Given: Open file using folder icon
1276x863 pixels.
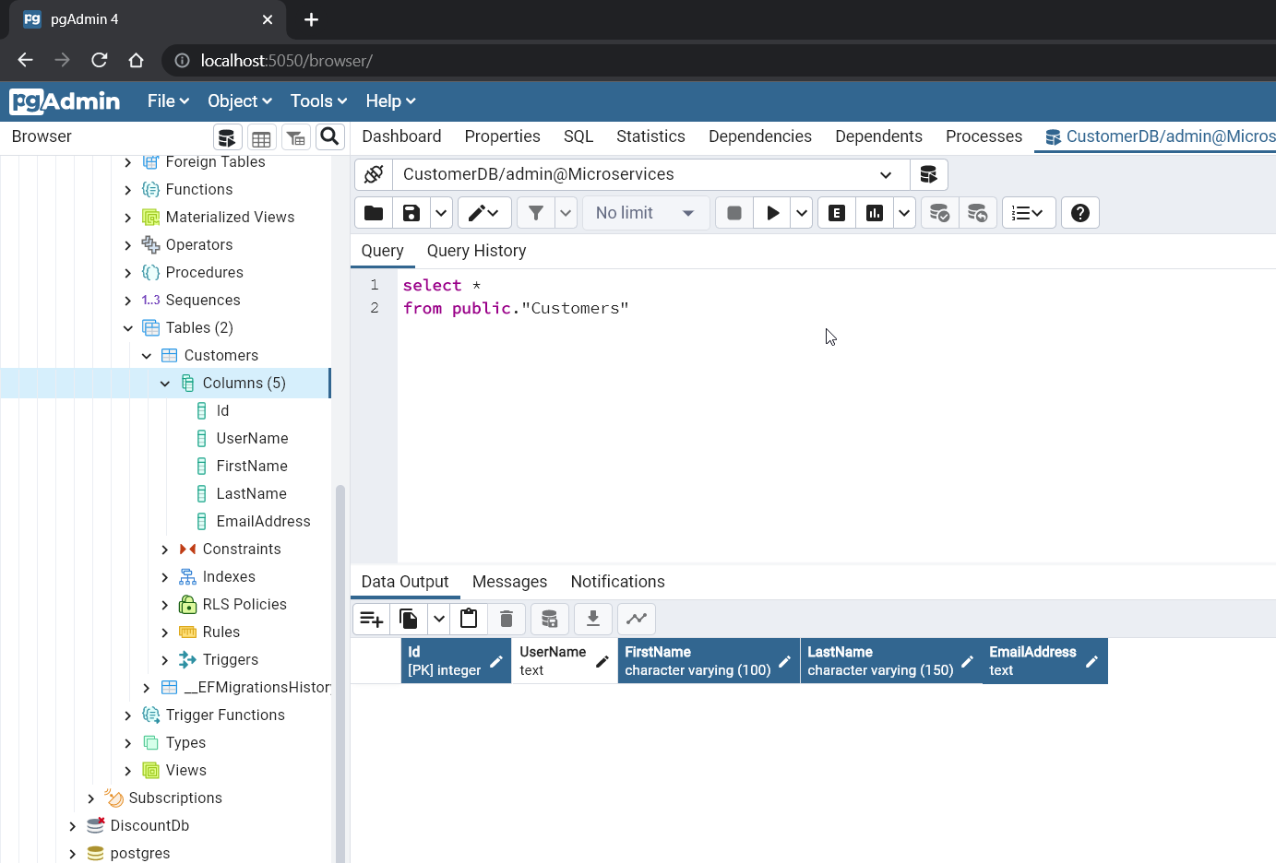Looking at the screenshot, I should [374, 213].
